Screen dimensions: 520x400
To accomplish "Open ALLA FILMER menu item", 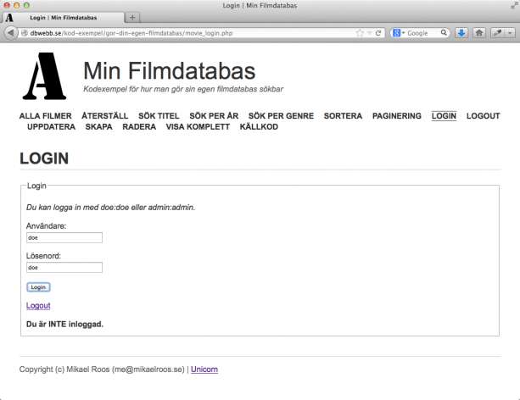I will [x=46, y=116].
